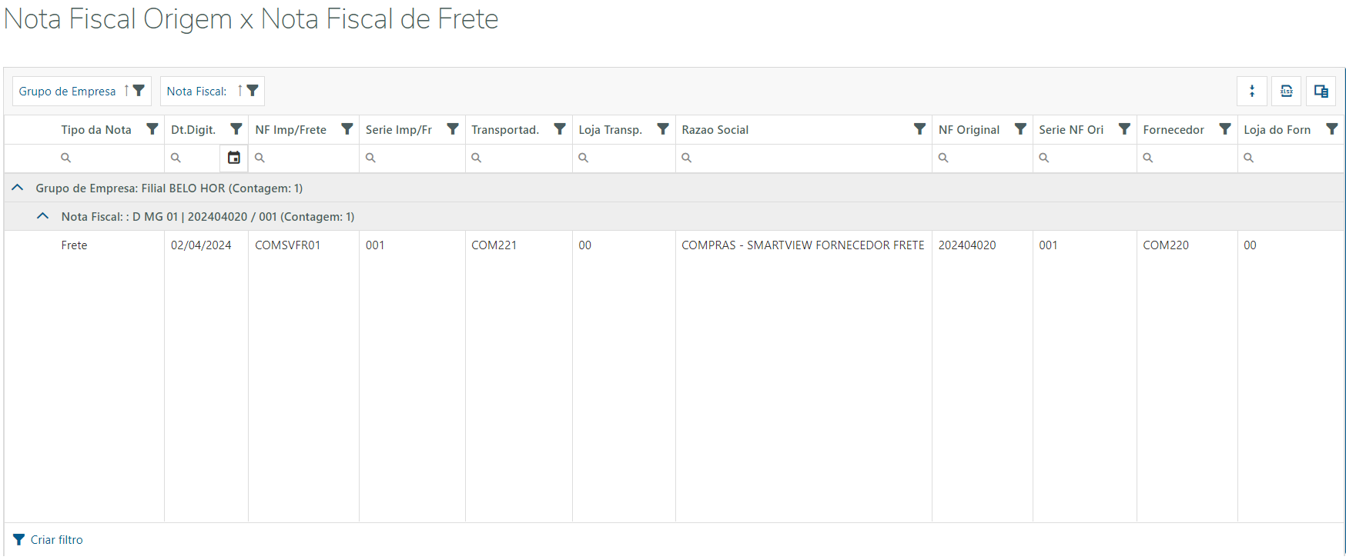Click filter icon on Razao Social header

[x=919, y=129]
